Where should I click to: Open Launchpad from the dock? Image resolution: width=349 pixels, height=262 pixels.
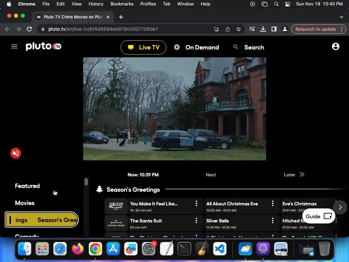coord(42,248)
